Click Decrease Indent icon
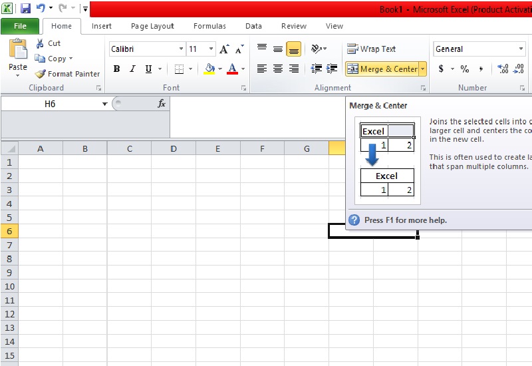The image size is (532, 366). [x=317, y=69]
